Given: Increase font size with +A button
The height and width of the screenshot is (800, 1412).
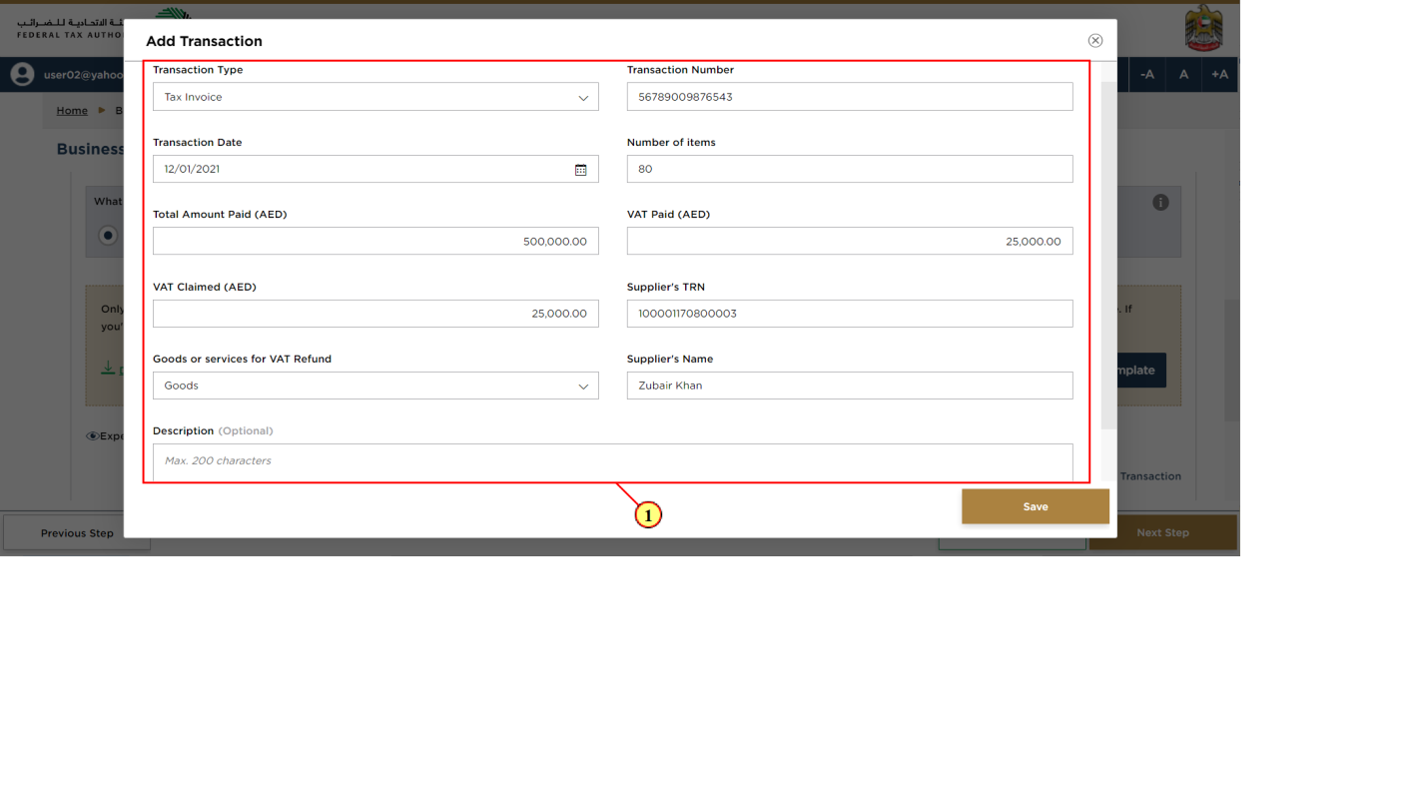Looking at the screenshot, I should tap(1219, 75).
